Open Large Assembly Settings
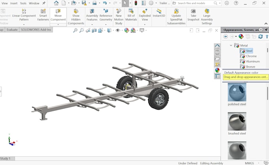 click(207, 17)
